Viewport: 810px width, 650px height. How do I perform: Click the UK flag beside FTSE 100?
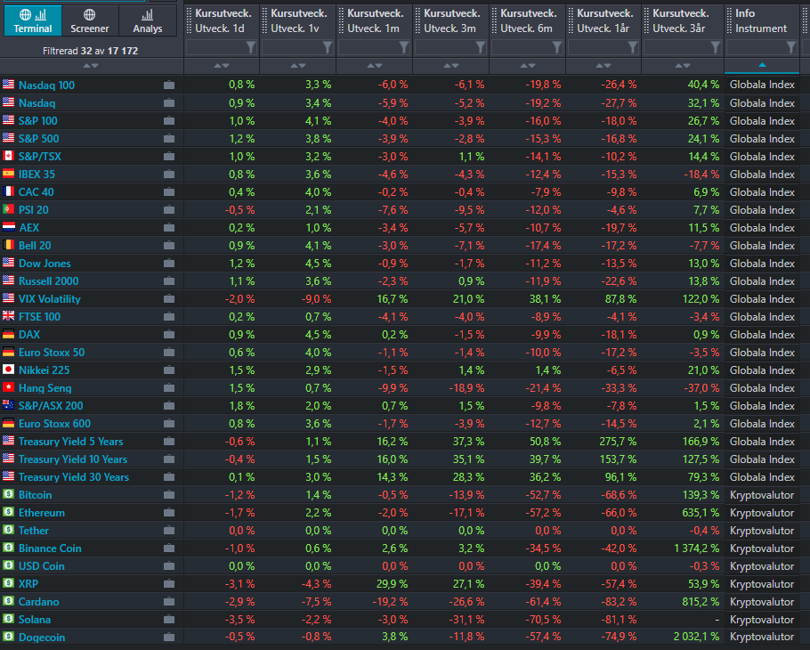pyautogui.click(x=8, y=316)
